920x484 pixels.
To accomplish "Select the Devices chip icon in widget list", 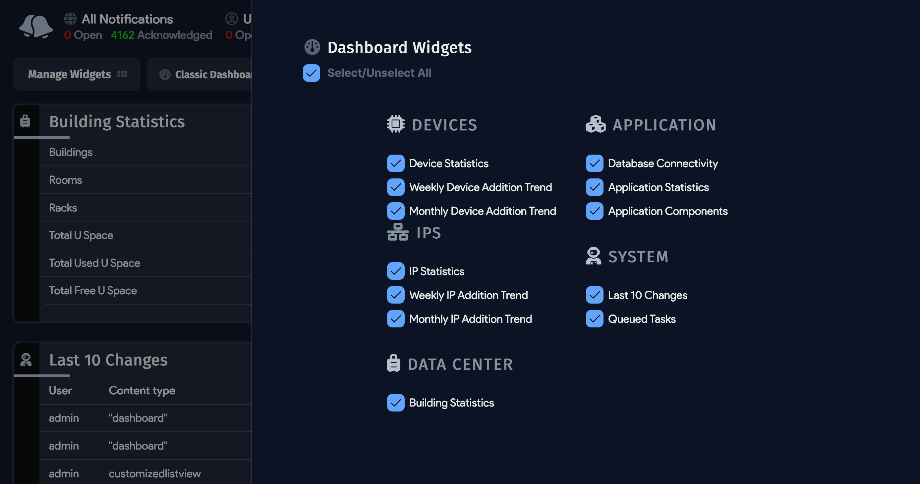I will 396,124.
